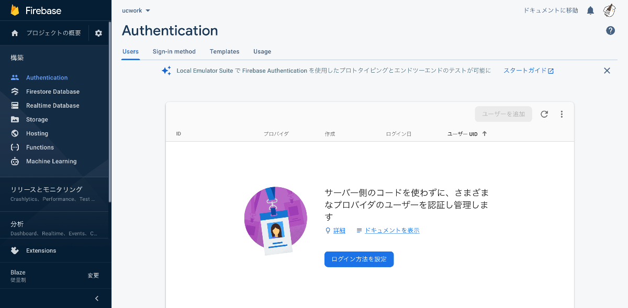Click the authentication ID badge illustration
The image size is (628, 308).
pos(276,221)
